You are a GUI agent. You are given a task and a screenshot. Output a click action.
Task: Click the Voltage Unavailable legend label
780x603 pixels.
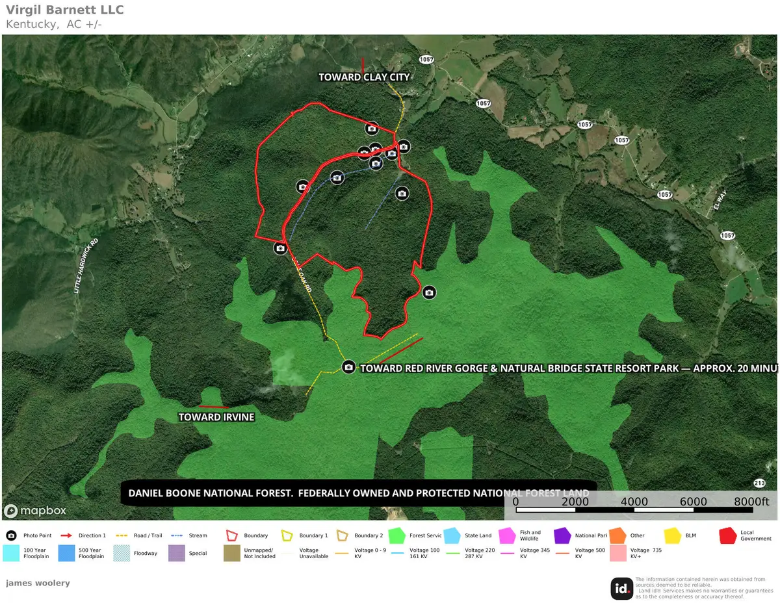pyautogui.click(x=315, y=553)
